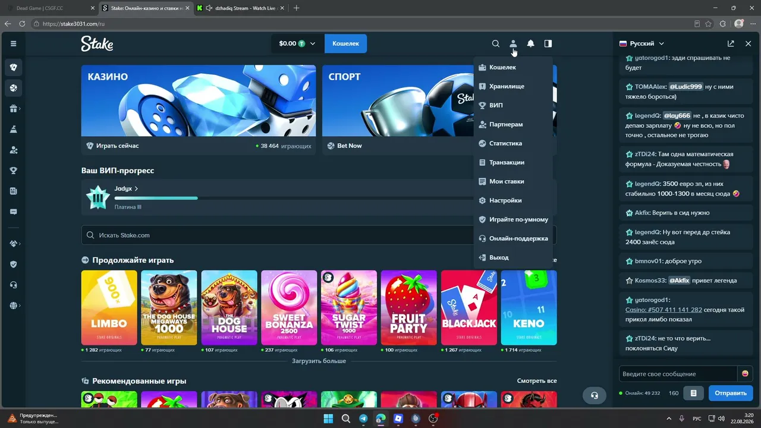
Task: Open the chat rules icon beside Отправить
Action: 693,393
